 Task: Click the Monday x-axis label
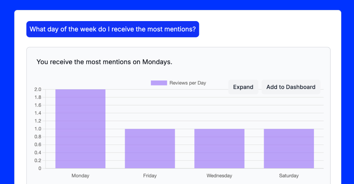[x=80, y=176]
